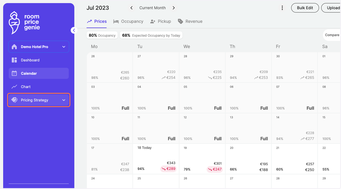Click the Compare button
The image size is (341, 189).
click(x=332, y=35)
